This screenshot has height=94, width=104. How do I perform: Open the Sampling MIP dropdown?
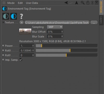[x=55, y=27]
